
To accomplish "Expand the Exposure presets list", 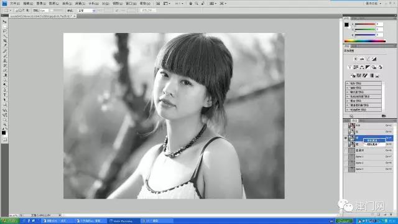I will click(348, 92).
